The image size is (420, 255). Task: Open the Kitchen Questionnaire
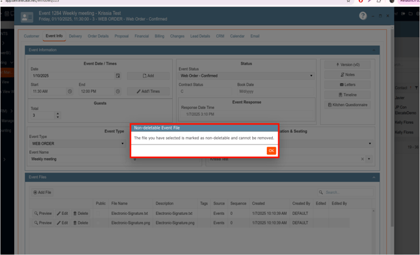347,105
